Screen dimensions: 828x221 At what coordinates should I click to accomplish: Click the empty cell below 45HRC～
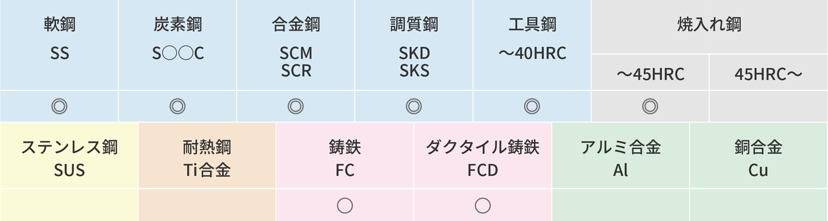coord(769,106)
